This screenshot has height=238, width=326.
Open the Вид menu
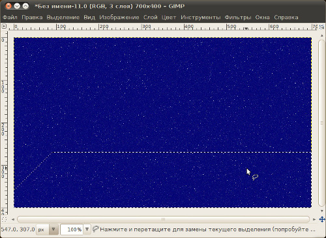(89, 18)
